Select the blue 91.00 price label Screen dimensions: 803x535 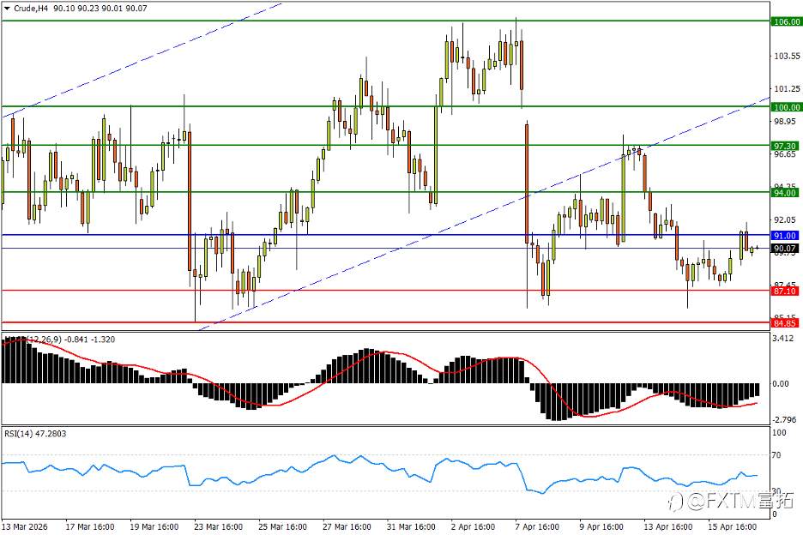pyautogui.click(x=785, y=236)
